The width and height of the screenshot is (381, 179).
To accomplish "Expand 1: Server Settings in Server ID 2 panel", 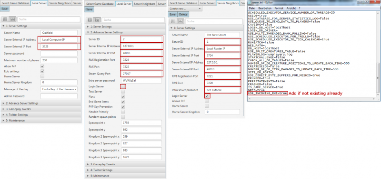I will (125, 27).
